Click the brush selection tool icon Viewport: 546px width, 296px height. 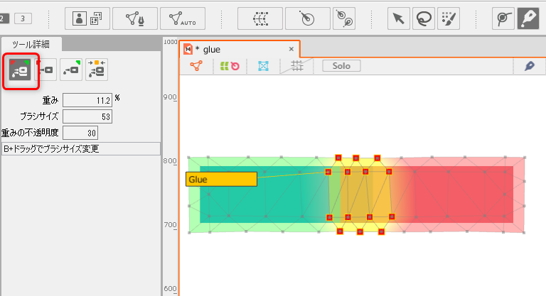(449, 19)
